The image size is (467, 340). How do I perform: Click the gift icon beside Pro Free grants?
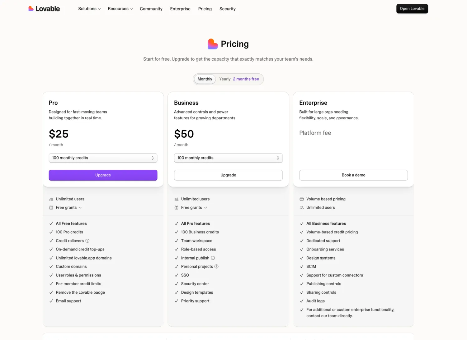51,208
